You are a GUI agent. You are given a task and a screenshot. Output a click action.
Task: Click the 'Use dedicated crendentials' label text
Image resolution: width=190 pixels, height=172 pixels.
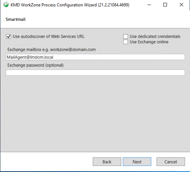click(155, 37)
